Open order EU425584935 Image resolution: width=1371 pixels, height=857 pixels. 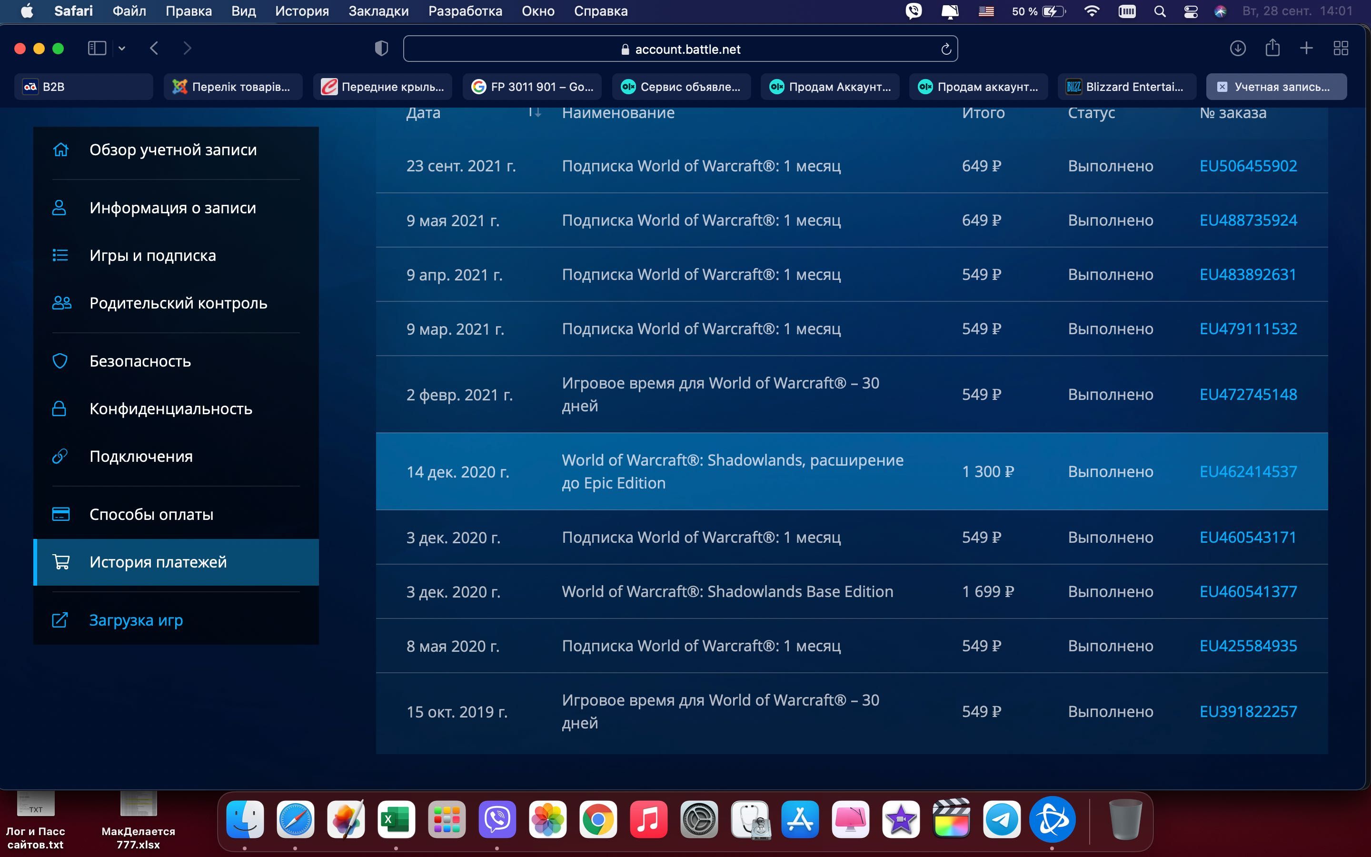1248,646
